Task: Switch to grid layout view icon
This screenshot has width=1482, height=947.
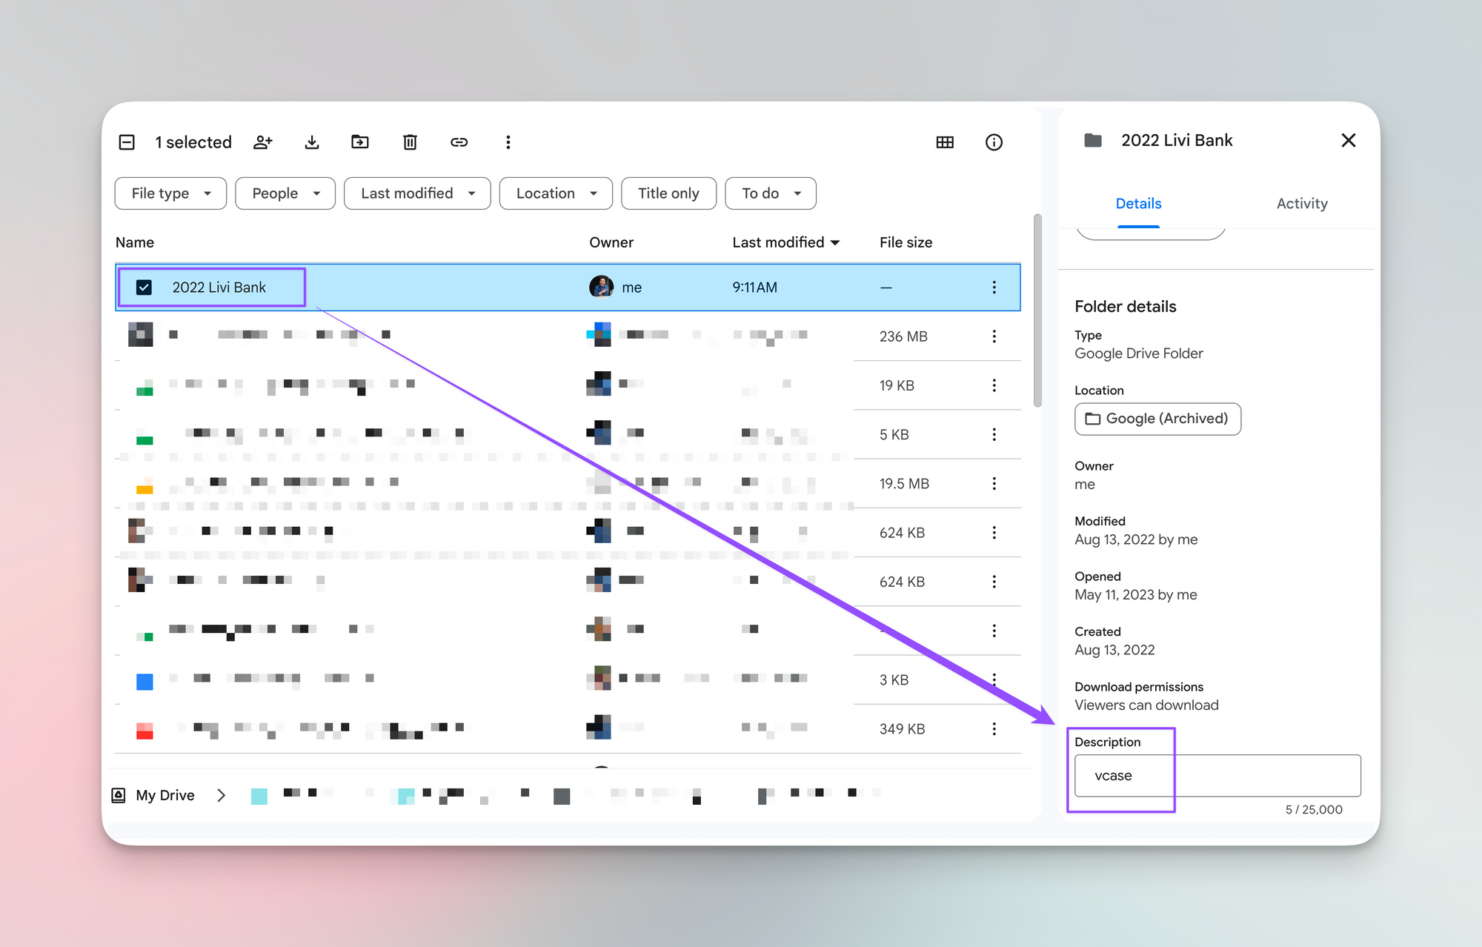Action: point(945,142)
